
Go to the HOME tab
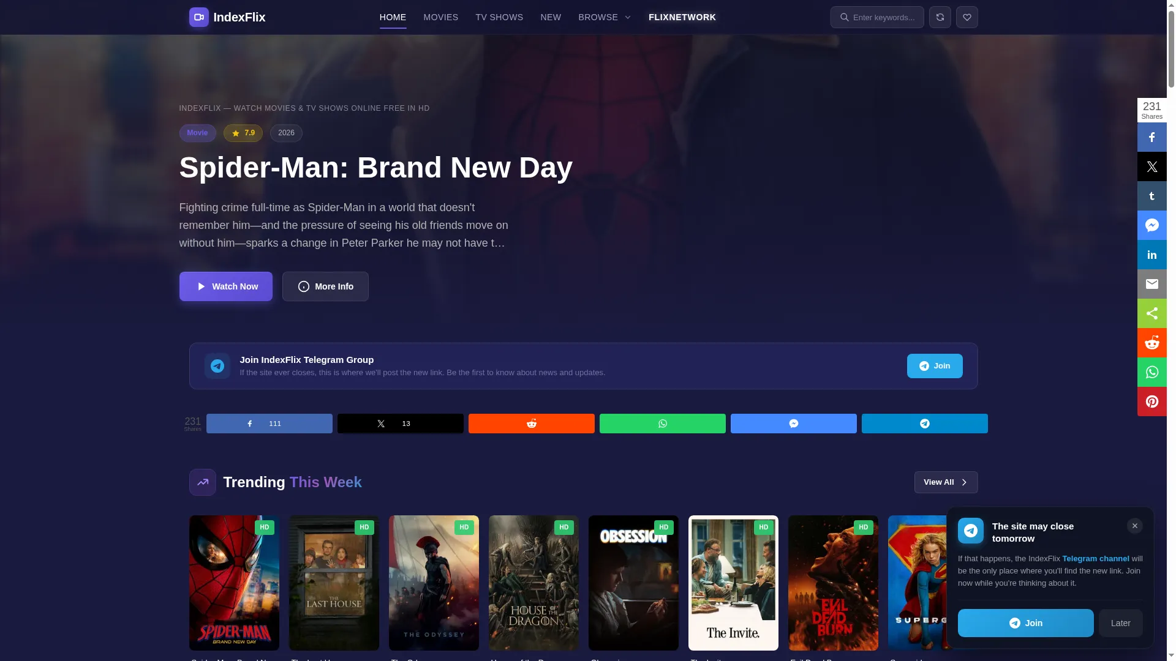coord(393,17)
